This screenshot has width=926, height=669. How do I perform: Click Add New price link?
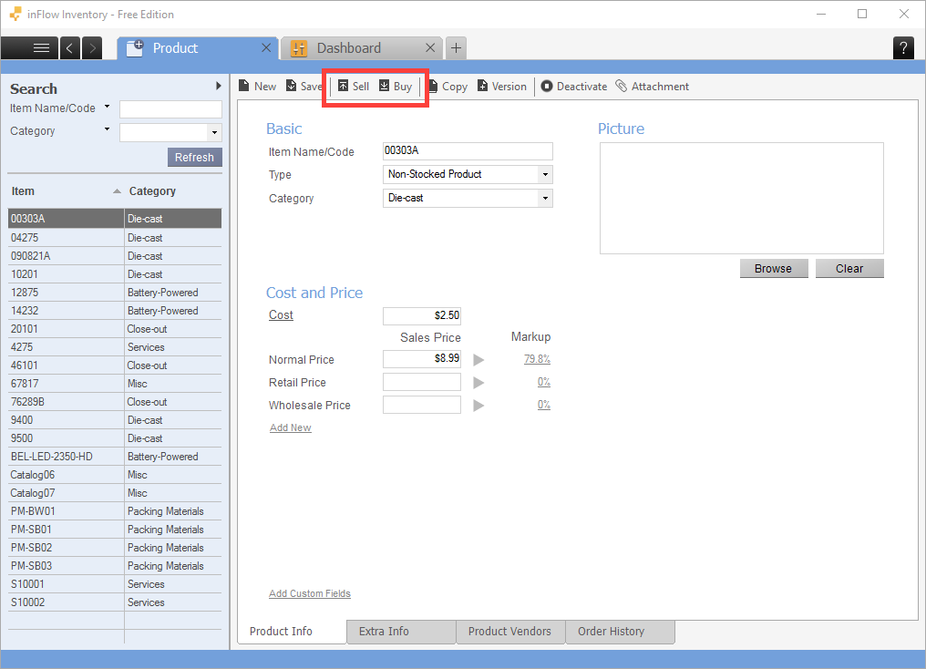point(291,427)
